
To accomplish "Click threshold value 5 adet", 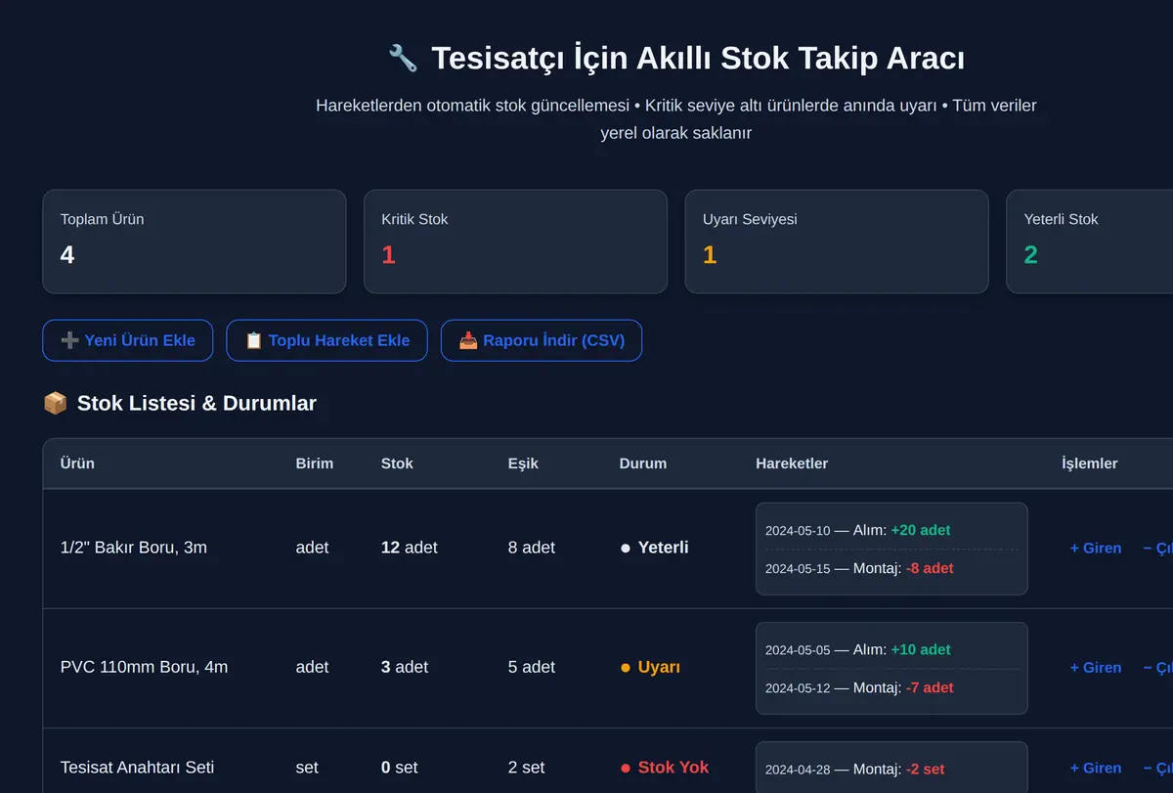I will (x=532, y=667).
